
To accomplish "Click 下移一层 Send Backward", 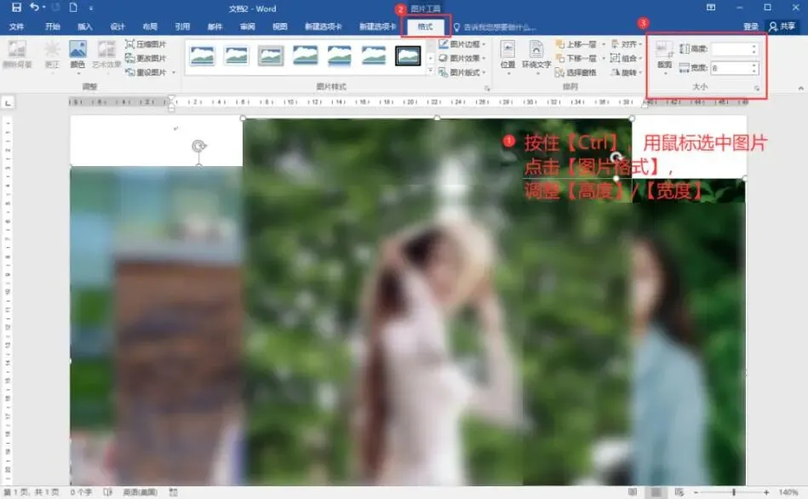I will pos(576,58).
